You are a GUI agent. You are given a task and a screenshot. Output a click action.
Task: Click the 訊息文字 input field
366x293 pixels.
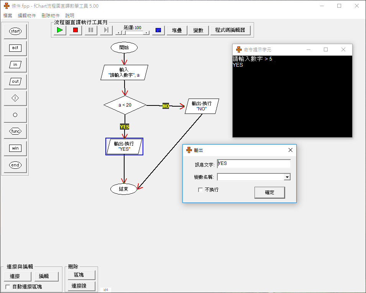click(254, 163)
